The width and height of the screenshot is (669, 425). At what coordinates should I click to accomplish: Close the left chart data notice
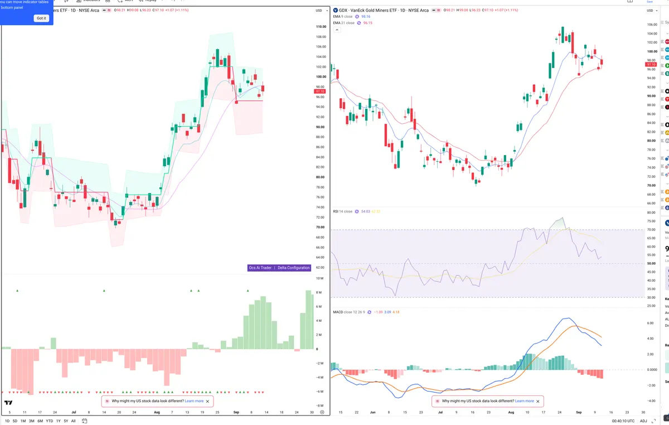208,401
